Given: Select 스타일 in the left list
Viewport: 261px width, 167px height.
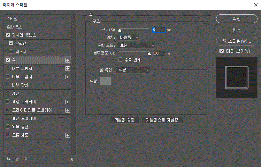Looking at the screenshot, I should coord(38,19).
